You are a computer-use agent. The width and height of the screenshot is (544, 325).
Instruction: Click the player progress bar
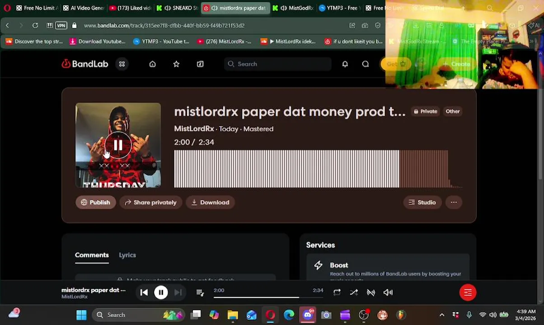[268, 297]
